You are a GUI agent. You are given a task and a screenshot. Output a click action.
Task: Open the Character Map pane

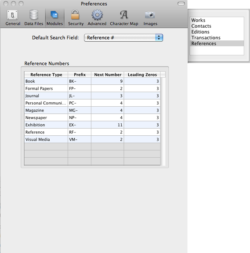click(124, 18)
